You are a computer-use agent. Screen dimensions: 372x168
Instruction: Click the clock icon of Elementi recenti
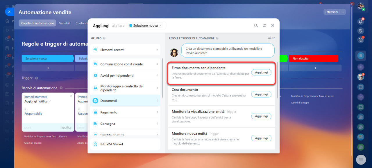coord(95,50)
